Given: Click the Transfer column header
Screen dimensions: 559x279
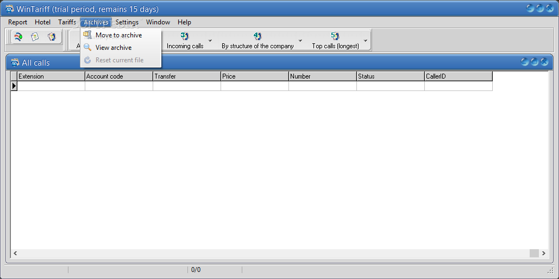Looking at the screenshot, I should point(187,76).
